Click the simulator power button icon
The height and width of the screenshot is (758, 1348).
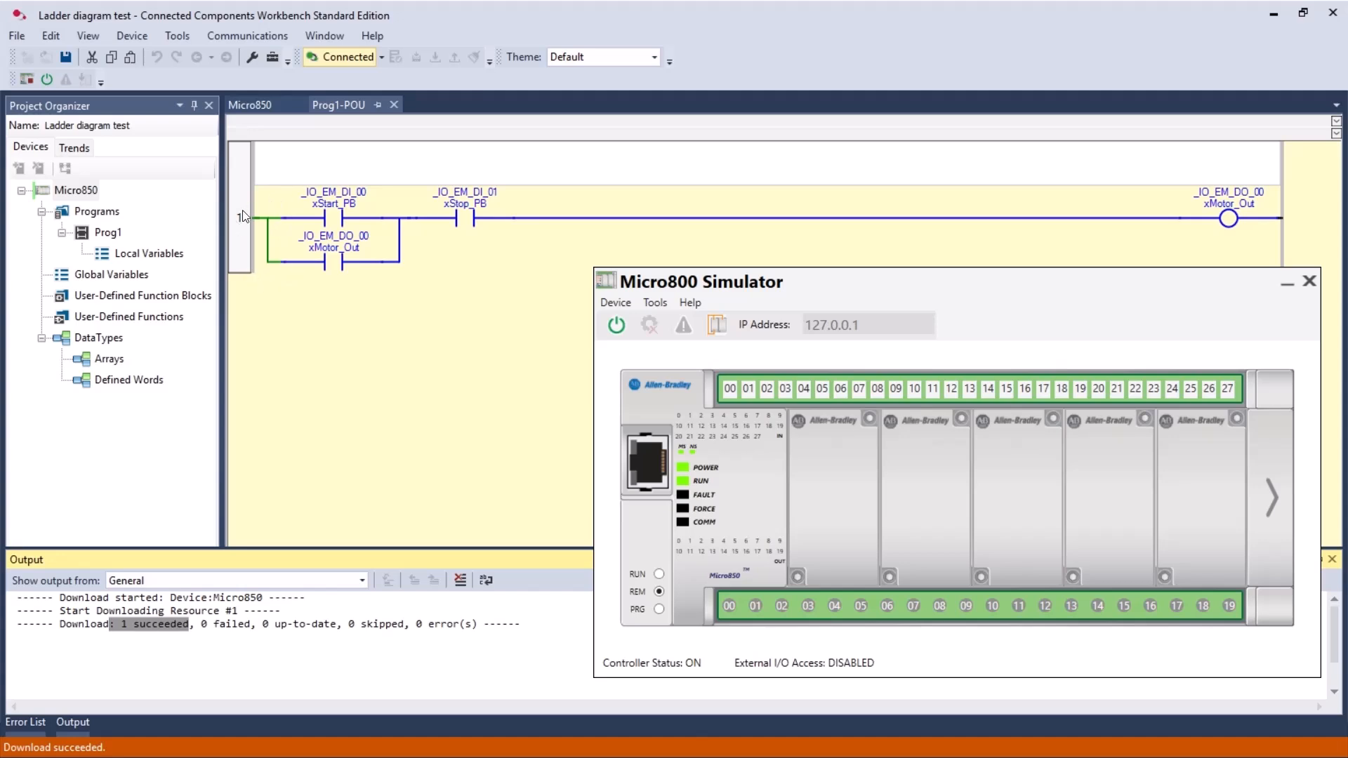(616, 325)
